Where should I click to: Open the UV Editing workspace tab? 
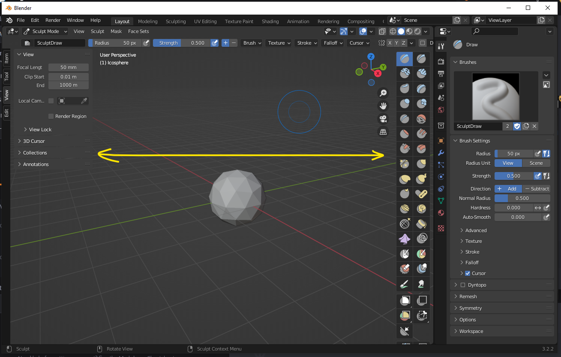pyautogui.click(x=205, y=21)
